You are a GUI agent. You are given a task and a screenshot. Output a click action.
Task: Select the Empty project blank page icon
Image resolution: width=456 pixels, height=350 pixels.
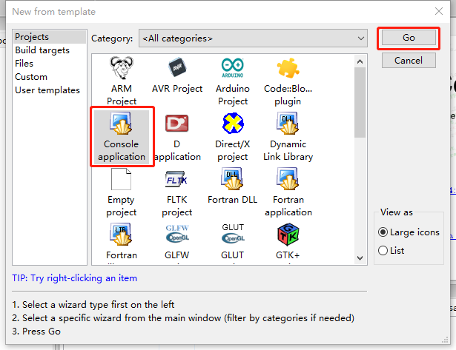122,179
